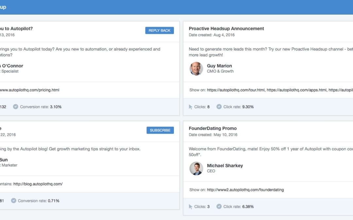Image resolution: width=353 pixels, height=220 pixels.
Task: Open Guy Marion's profile photo
Action: click(196, 68)
